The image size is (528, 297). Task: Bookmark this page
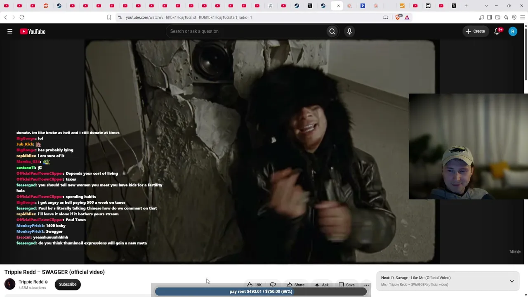click(109, 17)
